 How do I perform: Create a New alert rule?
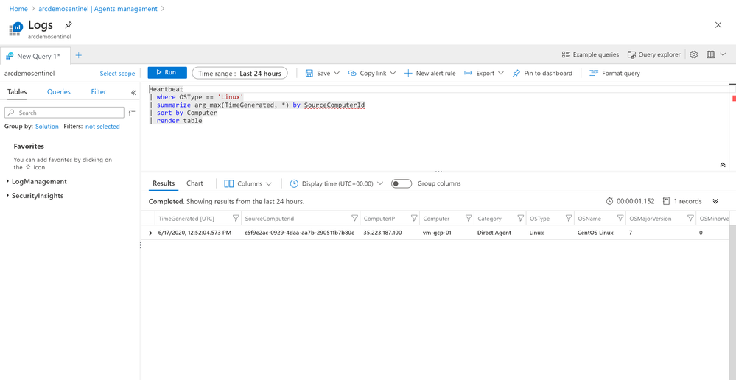[430, 73]
